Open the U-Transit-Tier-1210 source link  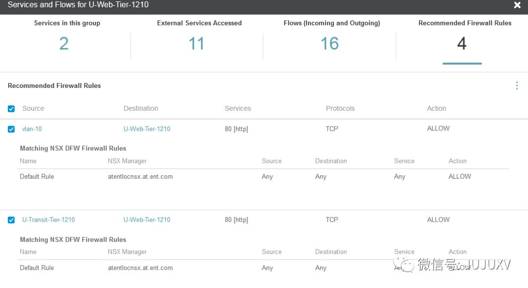click(48, 220)
